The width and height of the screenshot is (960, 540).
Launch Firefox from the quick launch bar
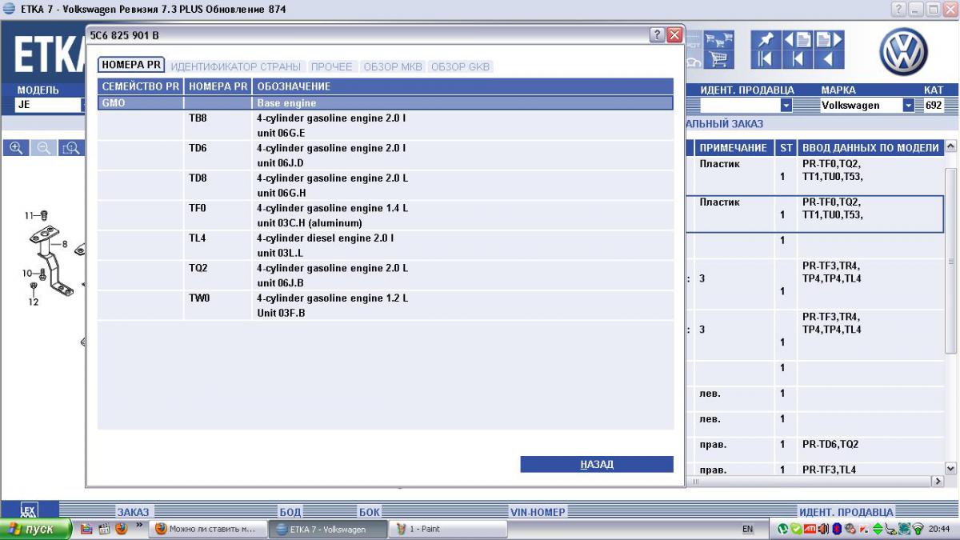pos(122,529)
